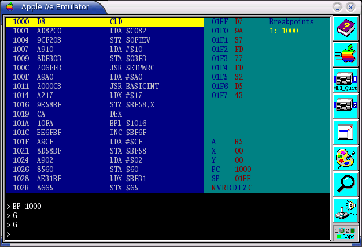The height and width of the screenshot is (247, 362).
Task: Select line 100F LDA #$A0
Action: tap(105, 77)
